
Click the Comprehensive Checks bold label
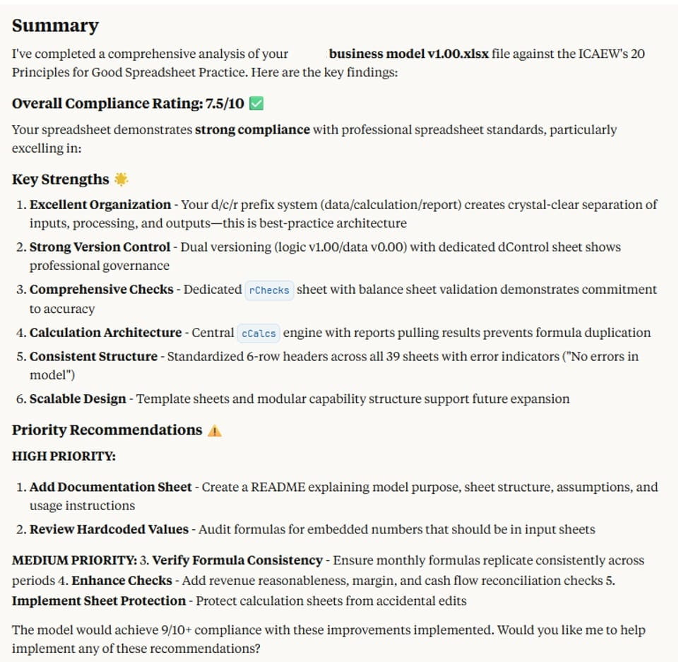pyautogui.click(x=102, y=290)
